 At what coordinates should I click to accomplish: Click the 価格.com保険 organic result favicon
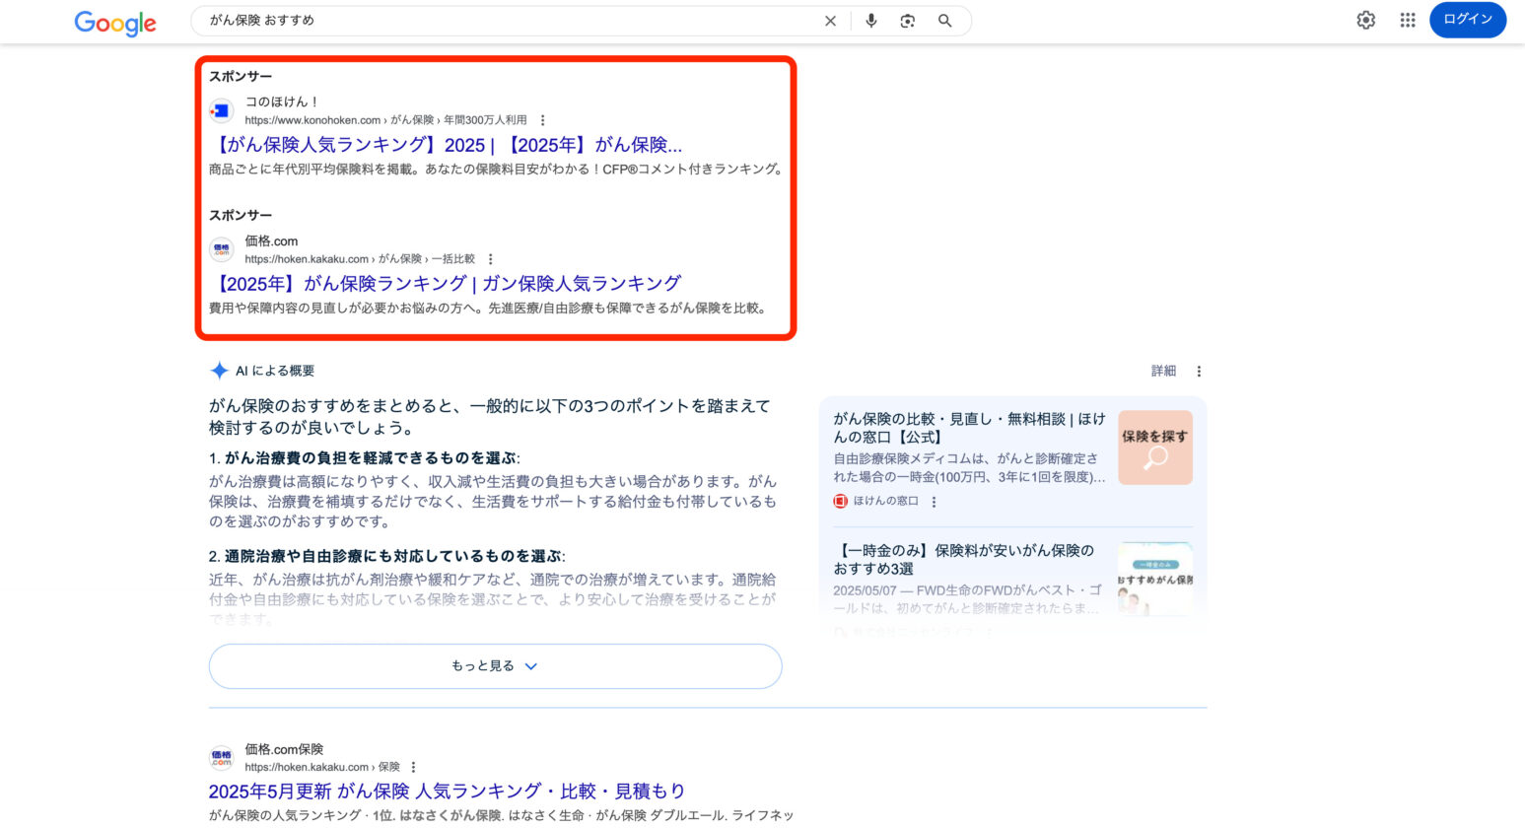click(x=221, y=758)
